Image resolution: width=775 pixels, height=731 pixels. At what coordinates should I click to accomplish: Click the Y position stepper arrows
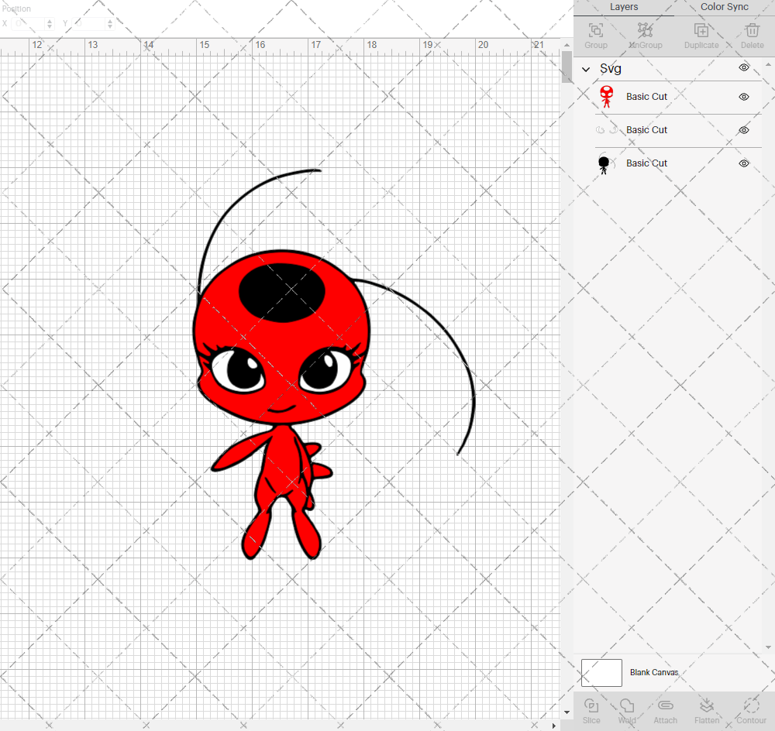(x=110, y=23)
